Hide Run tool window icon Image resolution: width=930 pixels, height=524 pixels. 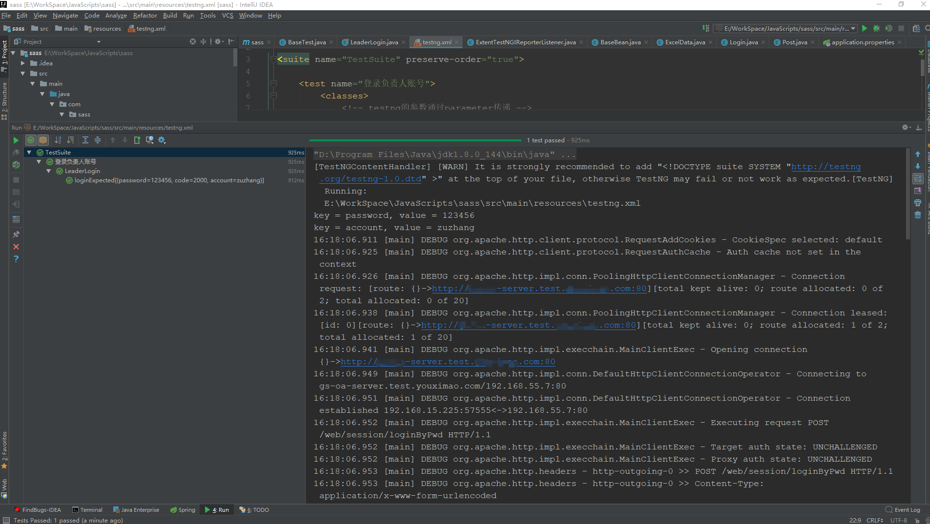[919, 127]
